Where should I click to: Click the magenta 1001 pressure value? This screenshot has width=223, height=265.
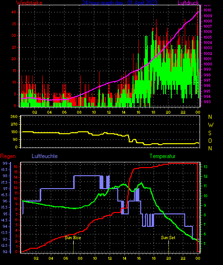pyautogui.click(x=207, y=59)
